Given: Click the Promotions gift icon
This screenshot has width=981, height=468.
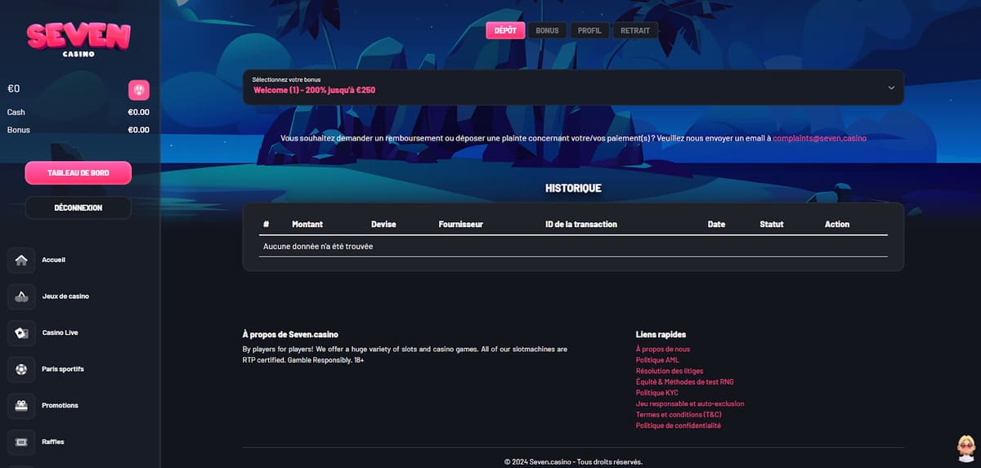Looking at the screenshot, I should click(21, 406).
